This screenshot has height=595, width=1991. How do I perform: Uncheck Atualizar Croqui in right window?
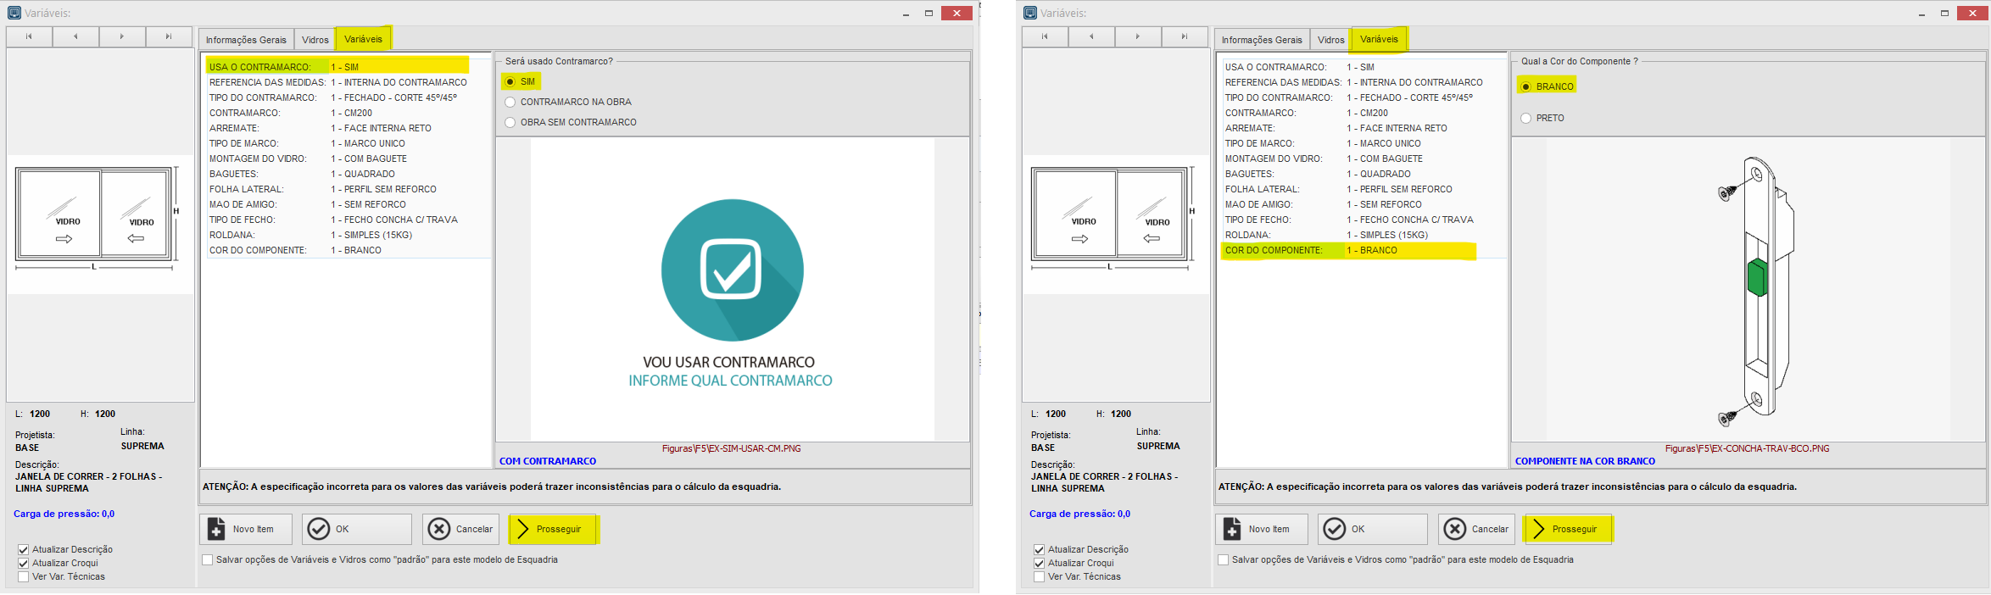click(x=1040, y=563)
